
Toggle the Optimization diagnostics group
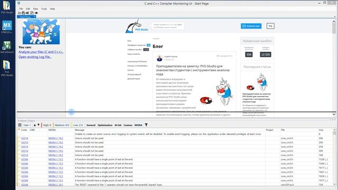pos(105,125)
